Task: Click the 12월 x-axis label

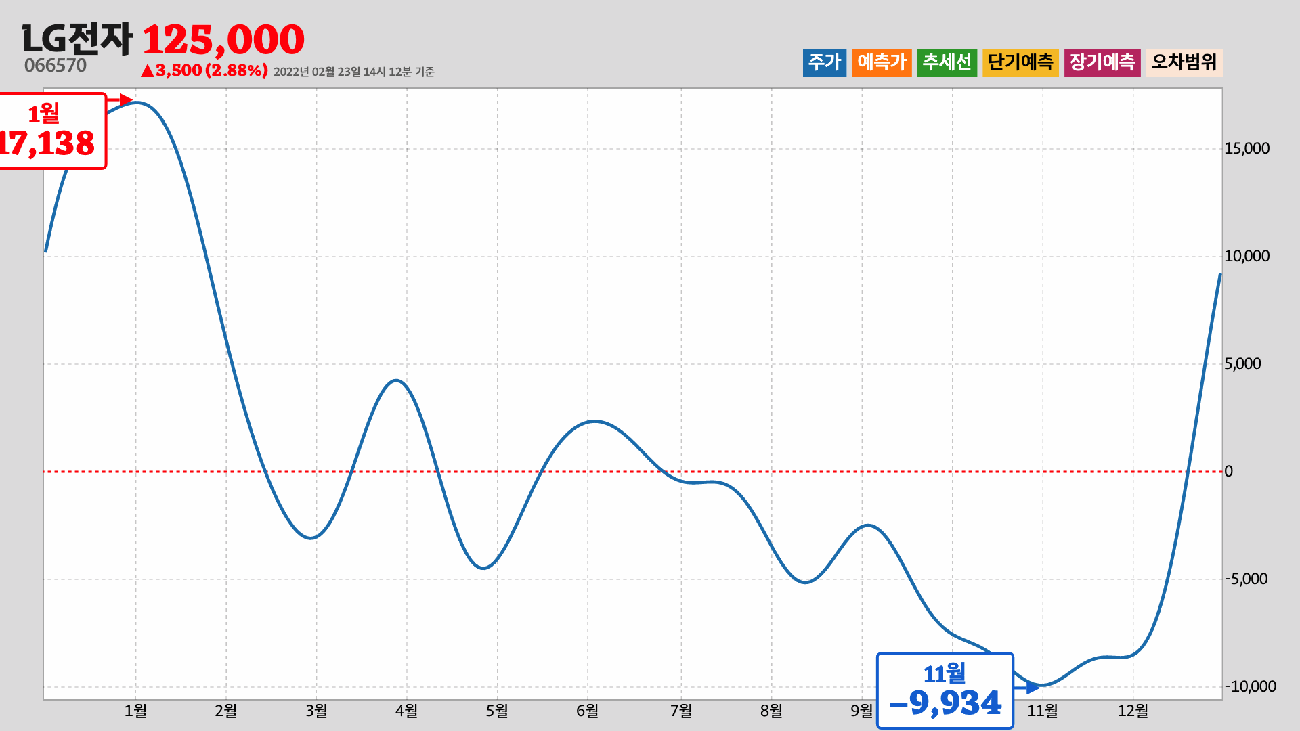Action: (x=1133, y=711)
